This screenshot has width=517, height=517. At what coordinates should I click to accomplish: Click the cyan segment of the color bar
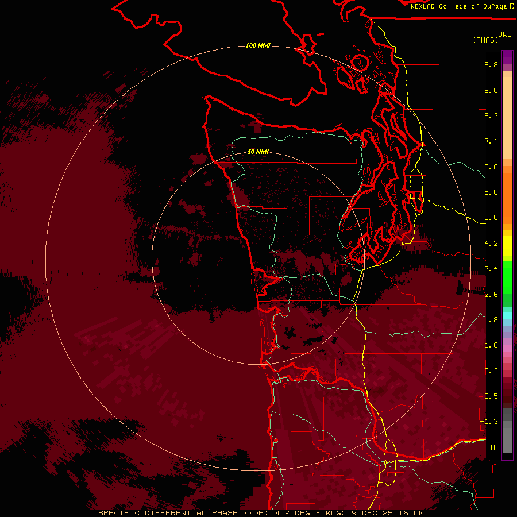[x=507, y=316]
